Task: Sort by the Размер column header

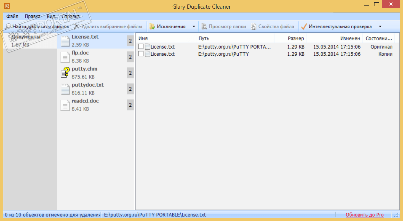Action: pos(290,38)
